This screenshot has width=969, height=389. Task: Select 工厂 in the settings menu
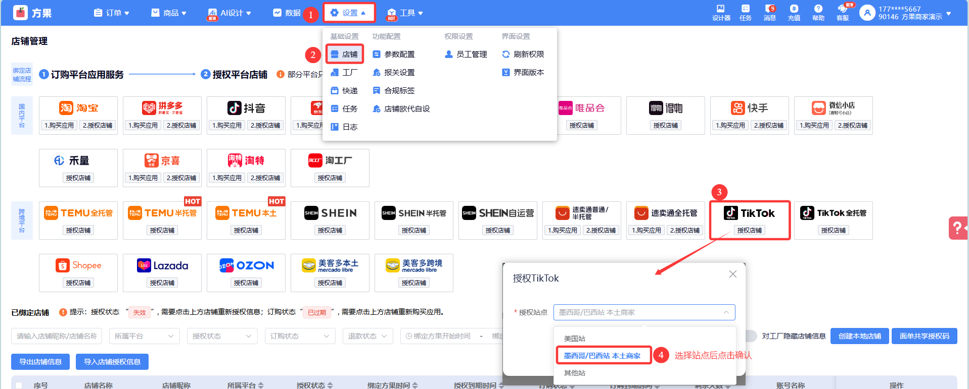pyautogui.click(x=344, y=73)
